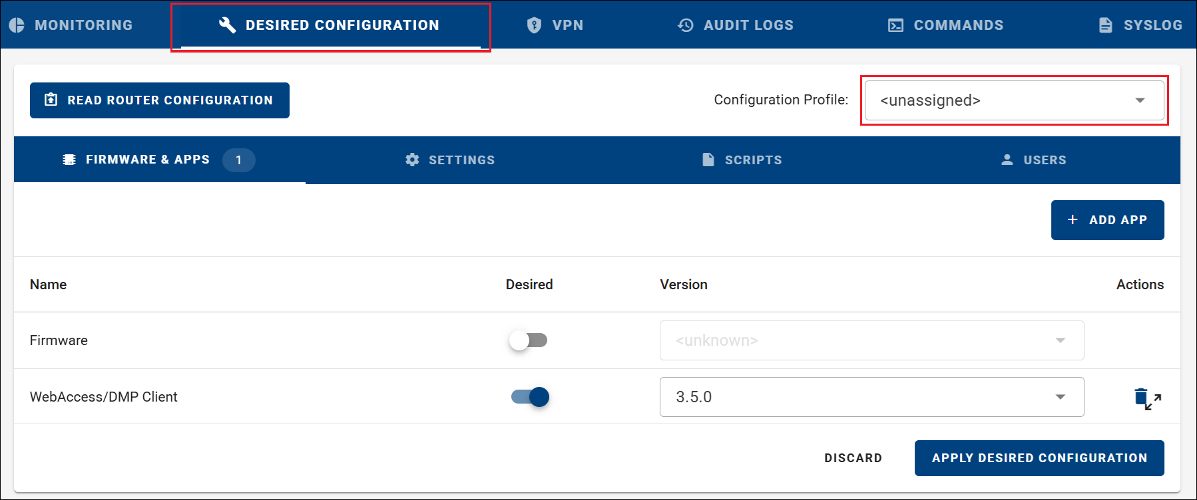The width and height of the screenshot is (1197, 500).
Task: Click the Discard button
Action: (x=853, y=458)
